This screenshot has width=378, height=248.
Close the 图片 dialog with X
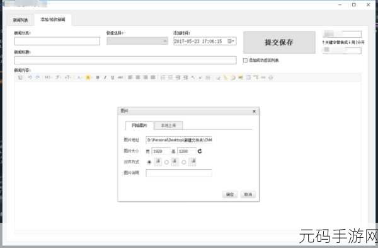[x=254, y=111]
